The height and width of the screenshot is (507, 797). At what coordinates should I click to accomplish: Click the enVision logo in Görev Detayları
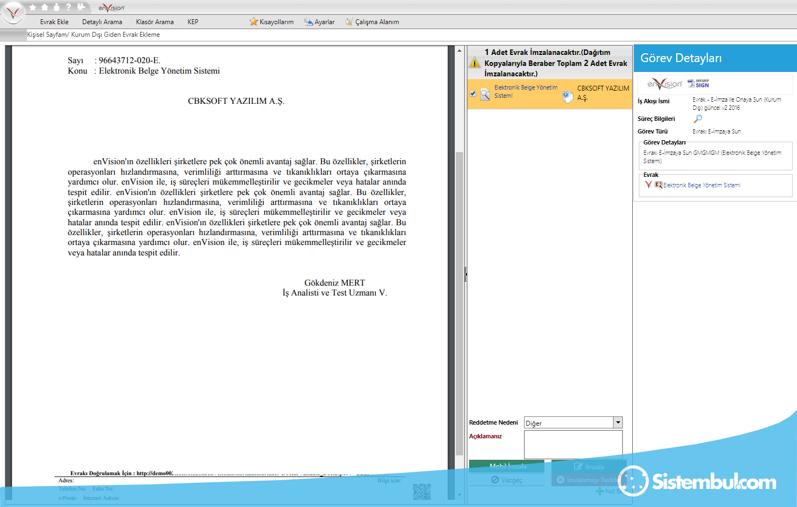(665, 83)
